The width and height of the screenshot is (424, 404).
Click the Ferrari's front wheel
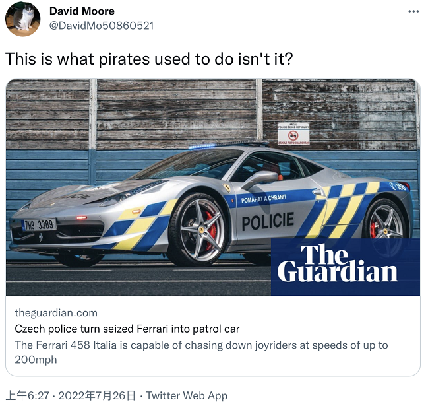(200, 230)
